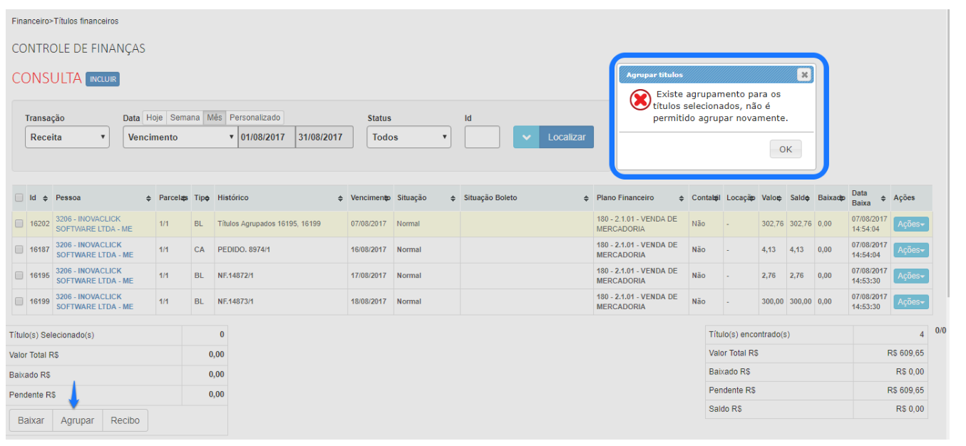966x446 pixels.
Task: Open the Status dropdown showing Todos
Action: (x=409, y=137)
